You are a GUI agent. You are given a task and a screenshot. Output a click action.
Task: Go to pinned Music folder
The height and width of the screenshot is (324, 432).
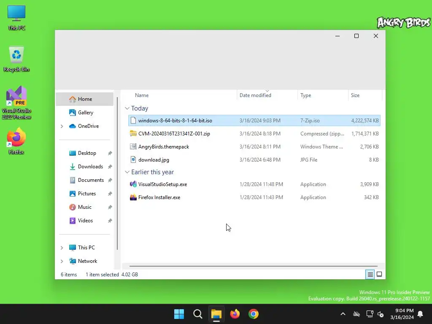pyautogui.click(x=84, y=207)
